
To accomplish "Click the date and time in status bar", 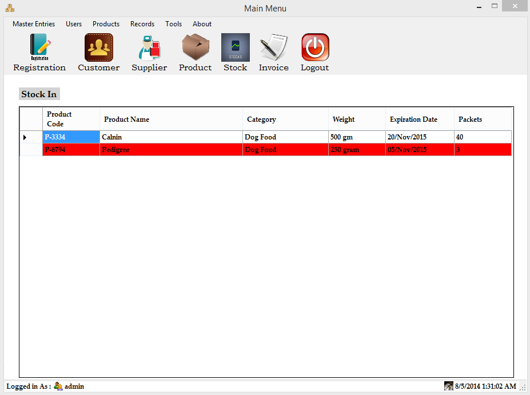I will 485,386.
